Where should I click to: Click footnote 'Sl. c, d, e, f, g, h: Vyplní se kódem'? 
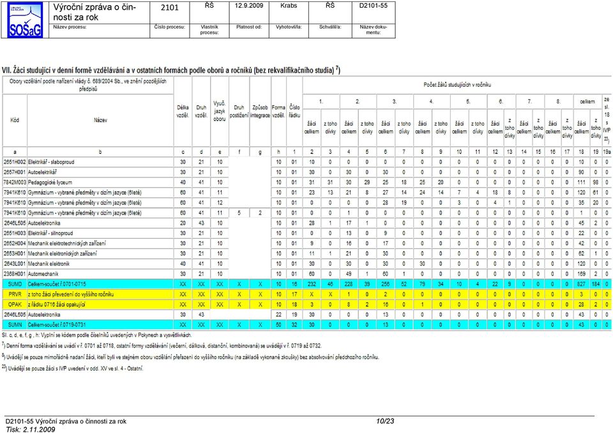(x=97, y=335)
